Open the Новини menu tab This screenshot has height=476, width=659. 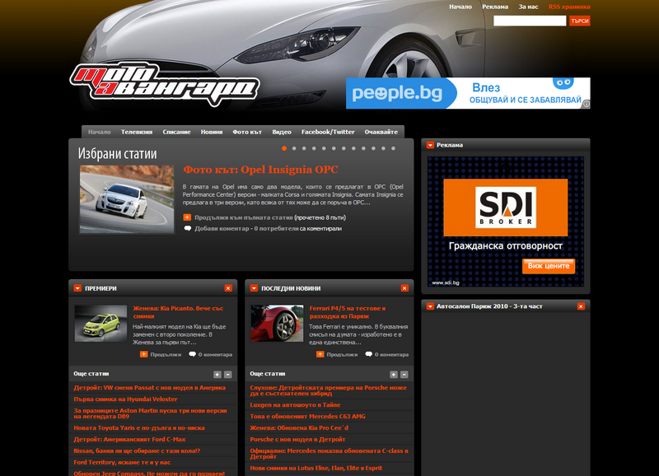(x=212, y=132)
